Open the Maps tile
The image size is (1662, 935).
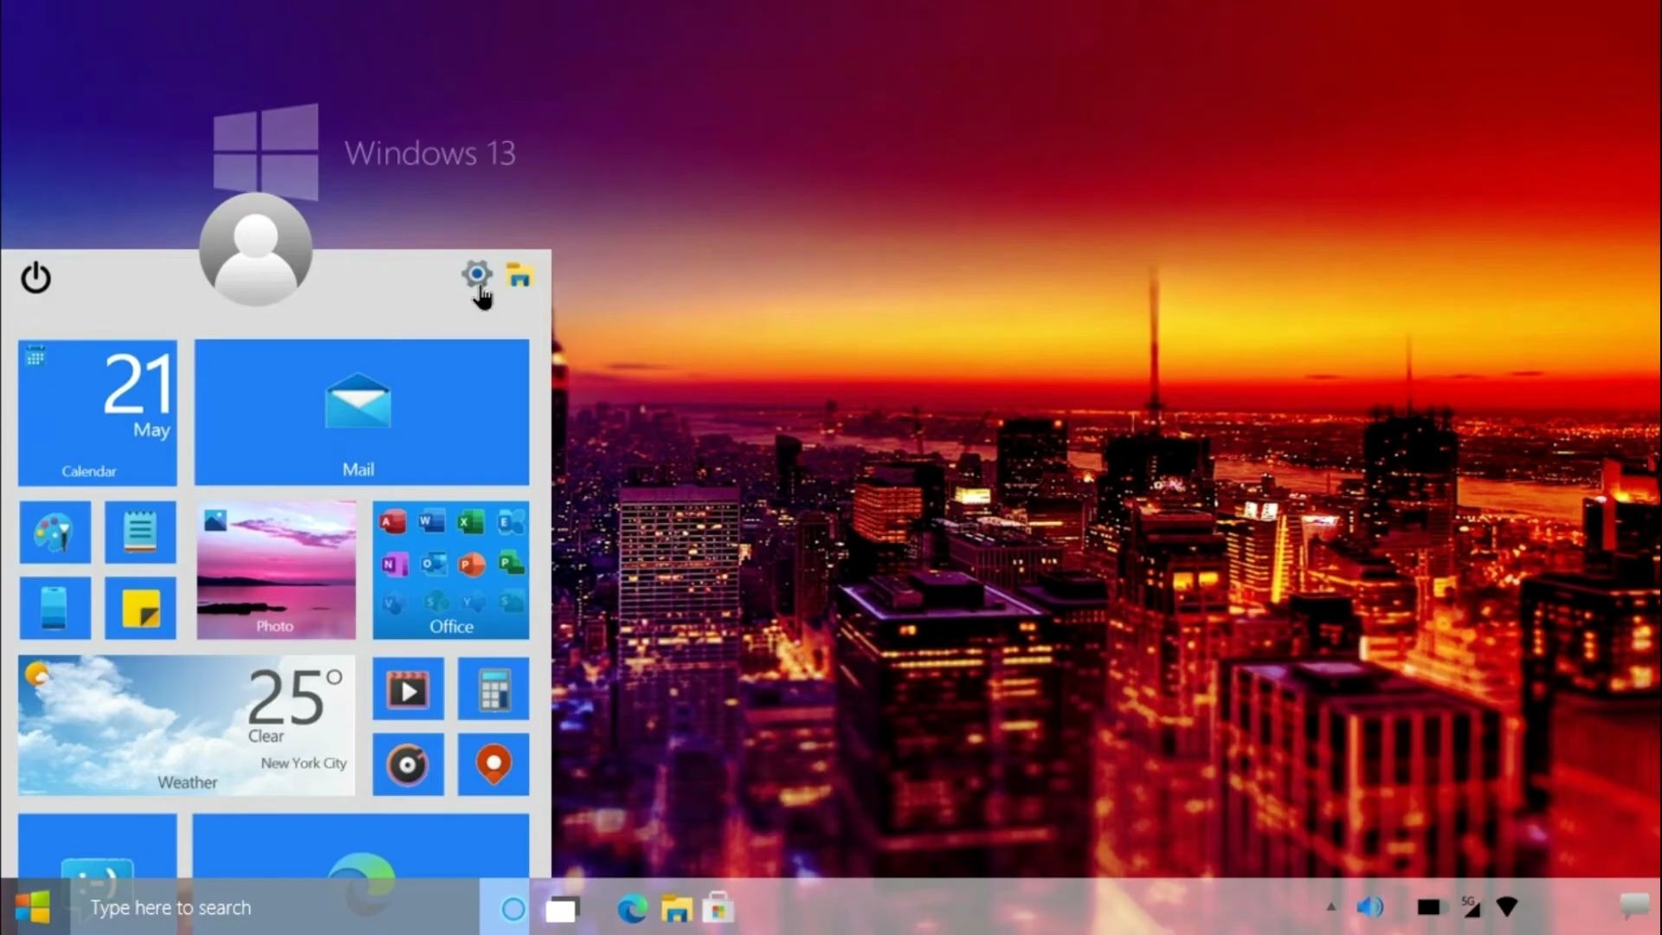pos(493,764)
